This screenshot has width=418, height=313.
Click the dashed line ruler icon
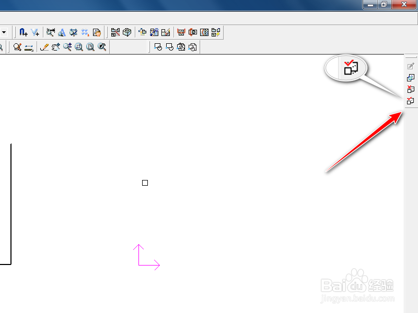click(29, 47)
